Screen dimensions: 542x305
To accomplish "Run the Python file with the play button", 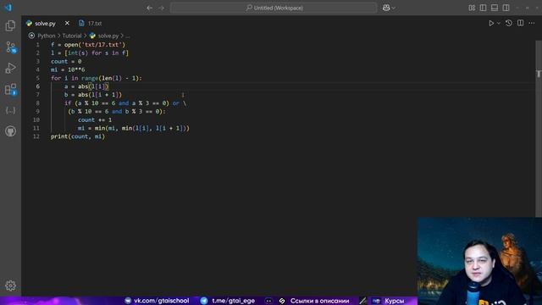I will pyautogui.click(x=491, y=23).
